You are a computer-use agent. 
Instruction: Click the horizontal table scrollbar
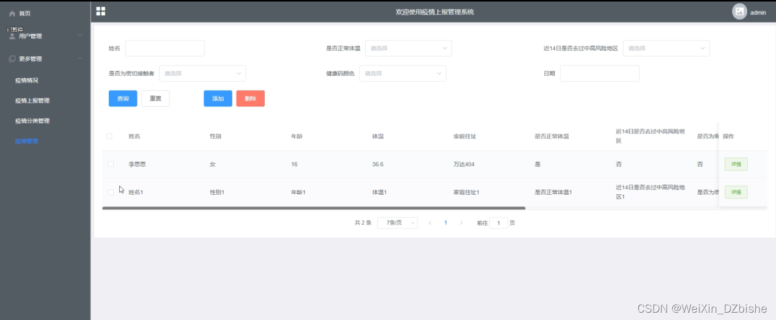point(314,208)
